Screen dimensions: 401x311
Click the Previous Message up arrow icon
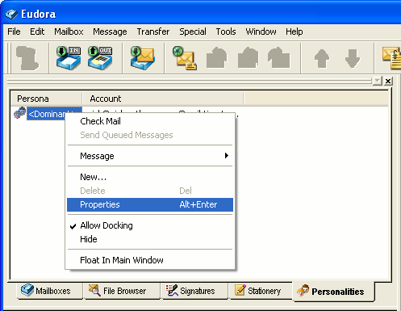click(x=322, y=58)
